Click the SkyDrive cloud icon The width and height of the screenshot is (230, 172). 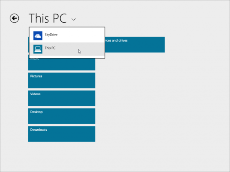38,35
